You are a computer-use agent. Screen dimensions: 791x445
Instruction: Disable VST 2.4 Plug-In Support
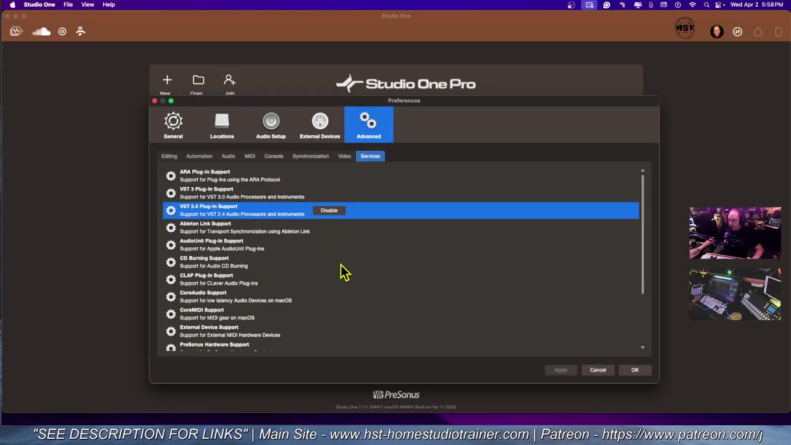click(329, 211)
